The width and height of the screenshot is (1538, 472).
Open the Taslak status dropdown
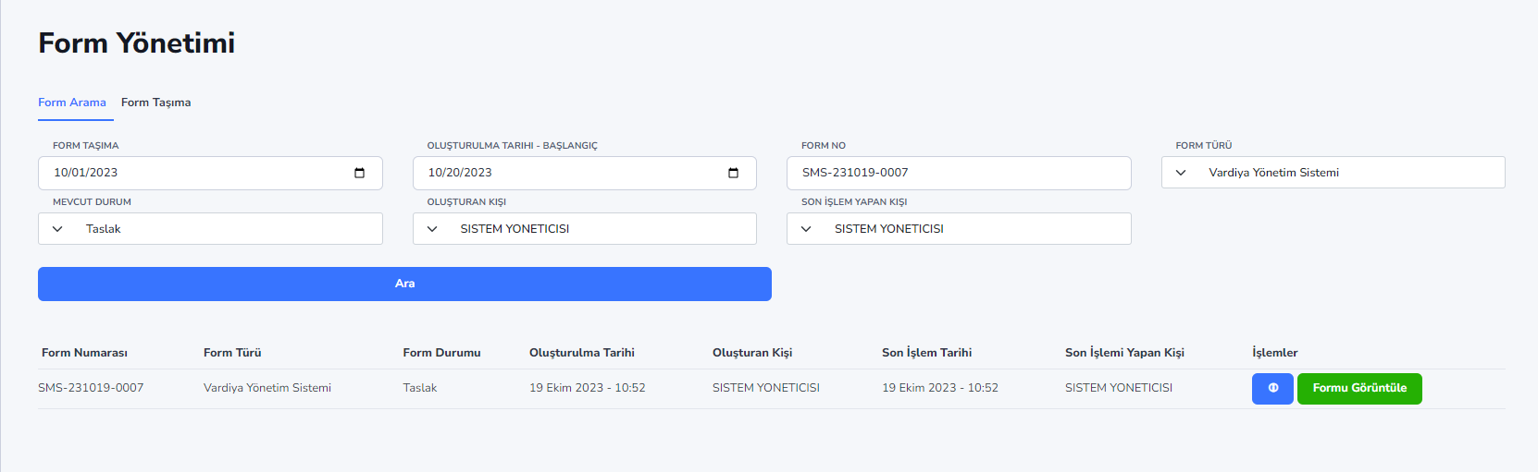coord(210,229)
